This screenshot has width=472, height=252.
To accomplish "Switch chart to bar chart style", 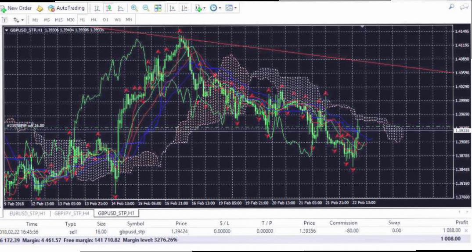I will (97, 8).
